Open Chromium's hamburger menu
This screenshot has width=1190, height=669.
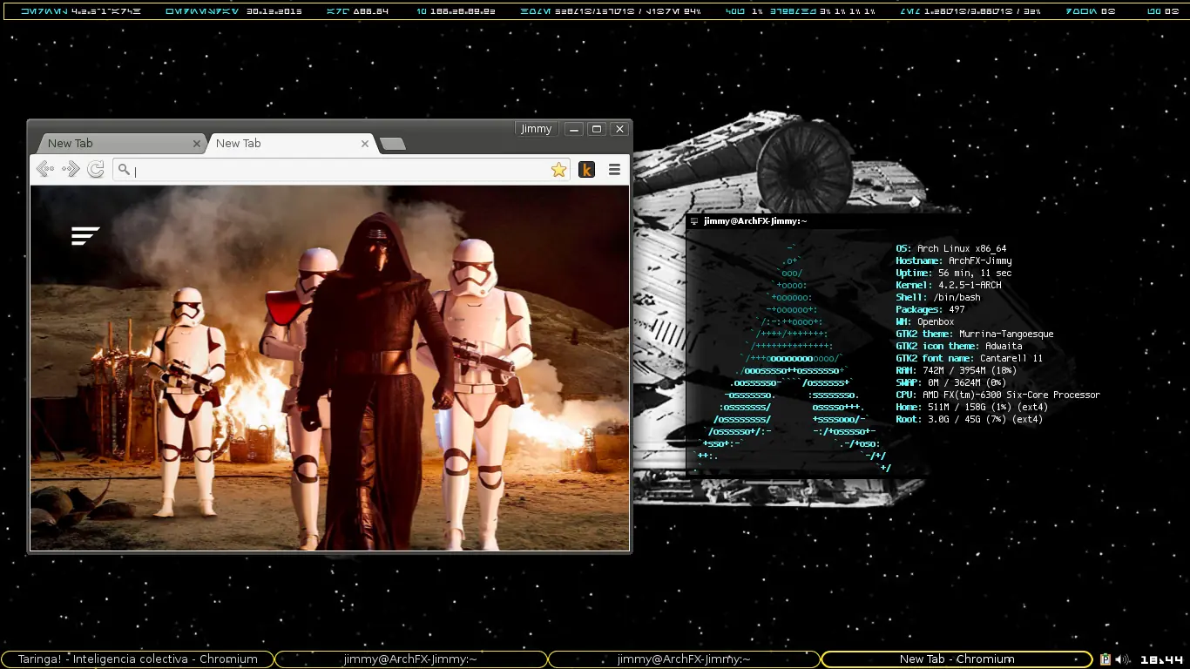[614, 170]
